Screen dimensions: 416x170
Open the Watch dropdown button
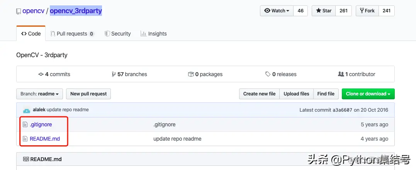click(x=277, y=10)
